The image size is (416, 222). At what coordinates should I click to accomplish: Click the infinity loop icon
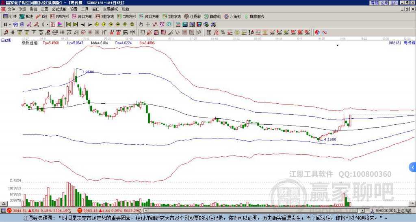325,32
